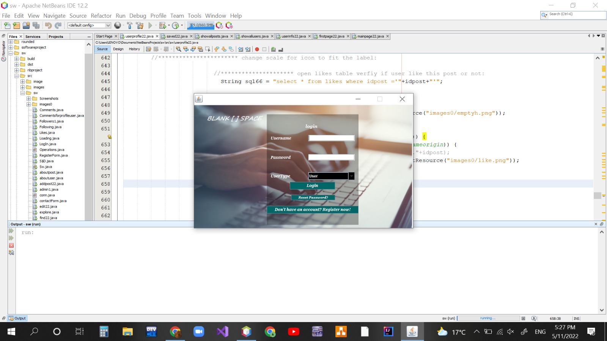Expand the images folder in the Files tree
The width and height of the screenshot is (607, 341).
(x=23, y=87)
